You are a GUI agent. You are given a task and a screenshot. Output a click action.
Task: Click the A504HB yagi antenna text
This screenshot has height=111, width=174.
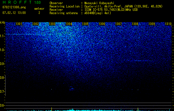[98, 13]
